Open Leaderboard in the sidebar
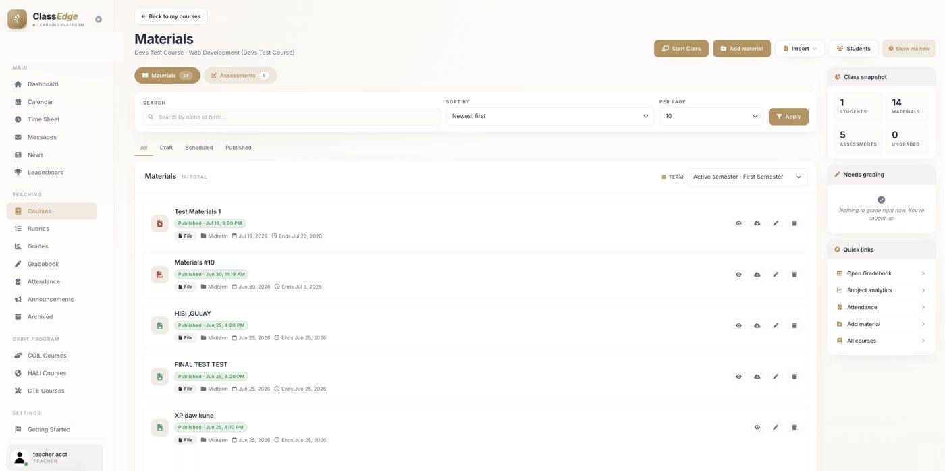 (x=52, y=172)
